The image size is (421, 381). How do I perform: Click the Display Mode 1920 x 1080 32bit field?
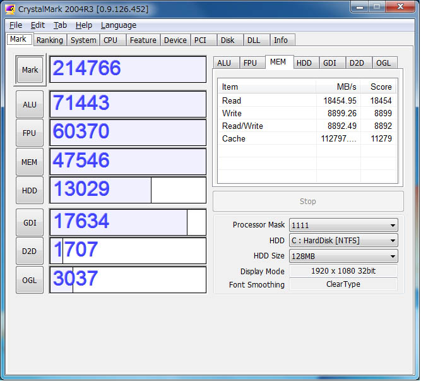click(343, 271)
